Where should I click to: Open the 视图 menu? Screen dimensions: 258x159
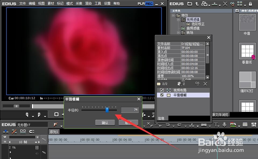(x=41, y=3)
